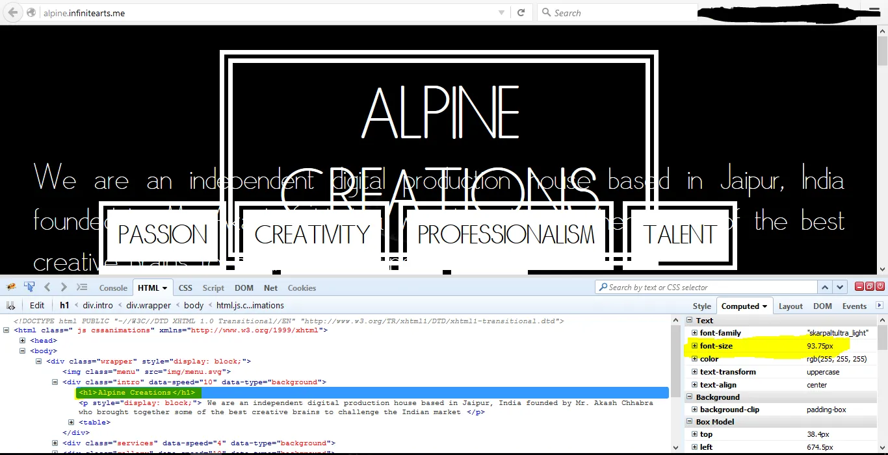The width and height of the screenshot is (888, 455).
Task: Collapse the body node
Action: pyautogui.click(x=23, y=351)
